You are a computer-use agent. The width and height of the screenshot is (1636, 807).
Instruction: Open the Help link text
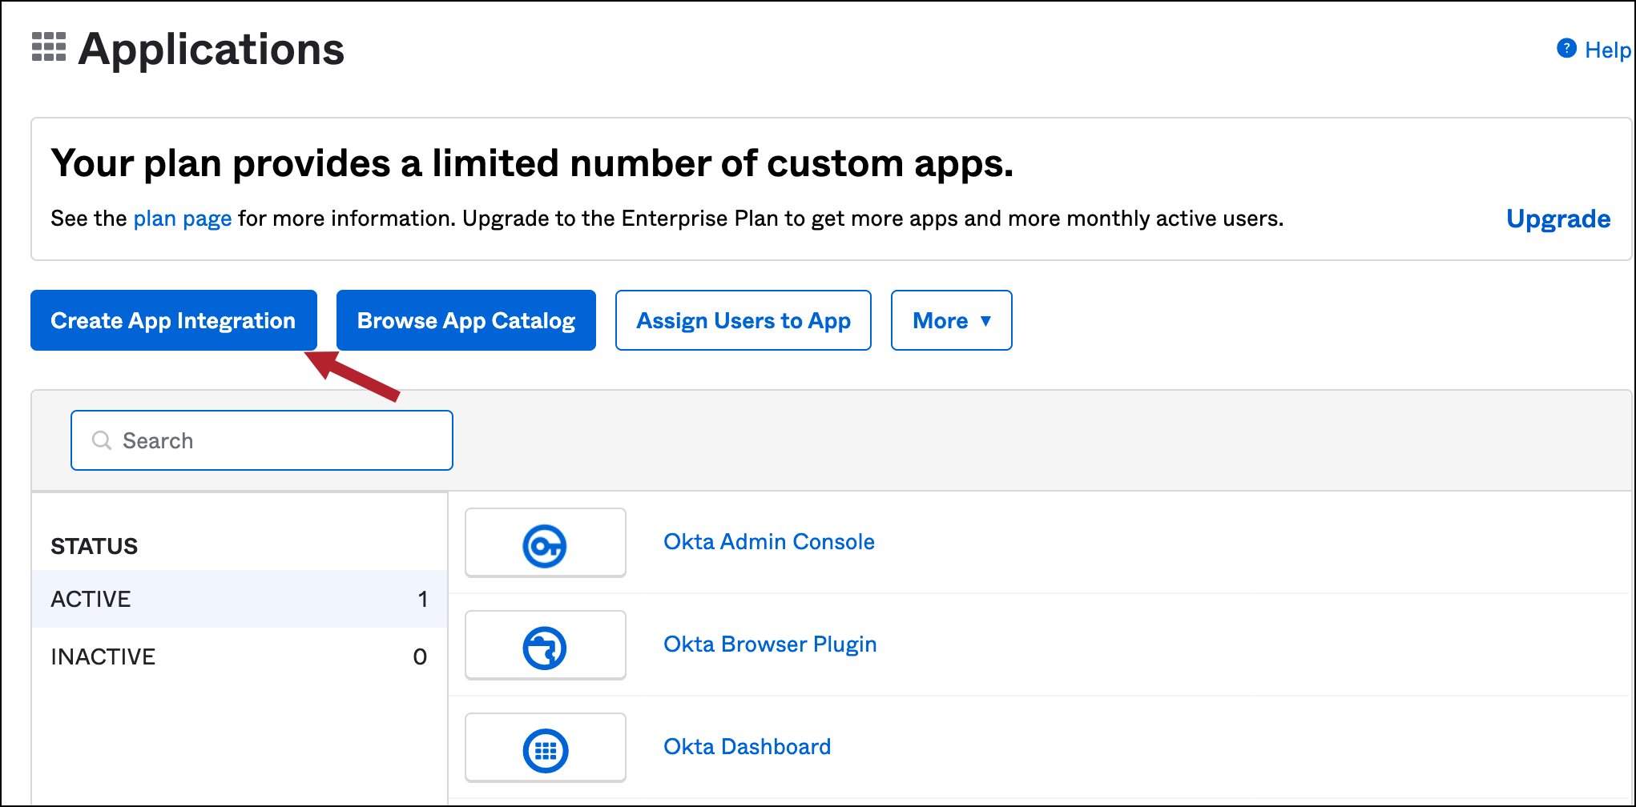coord(1607,50)
